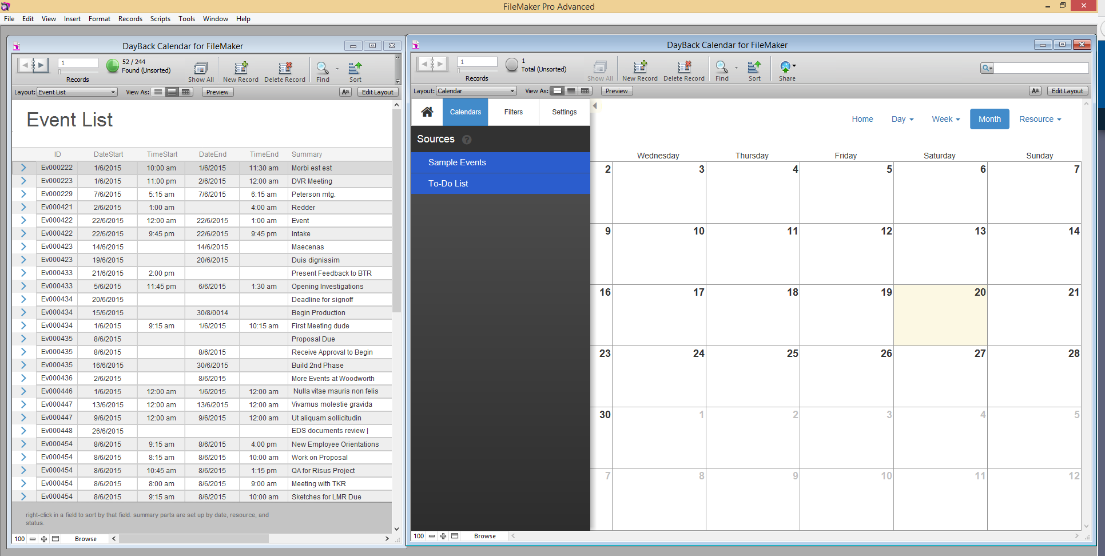Image resolution: width=1105 pixels, height=556 pixels.
Task: Click the record book navigation icon in Event List
Action: click(x=33, y=65)
